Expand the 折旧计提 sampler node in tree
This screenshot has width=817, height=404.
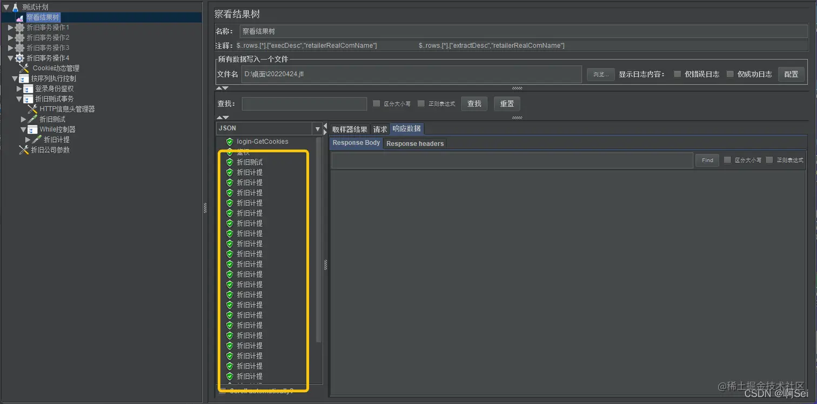28,140
